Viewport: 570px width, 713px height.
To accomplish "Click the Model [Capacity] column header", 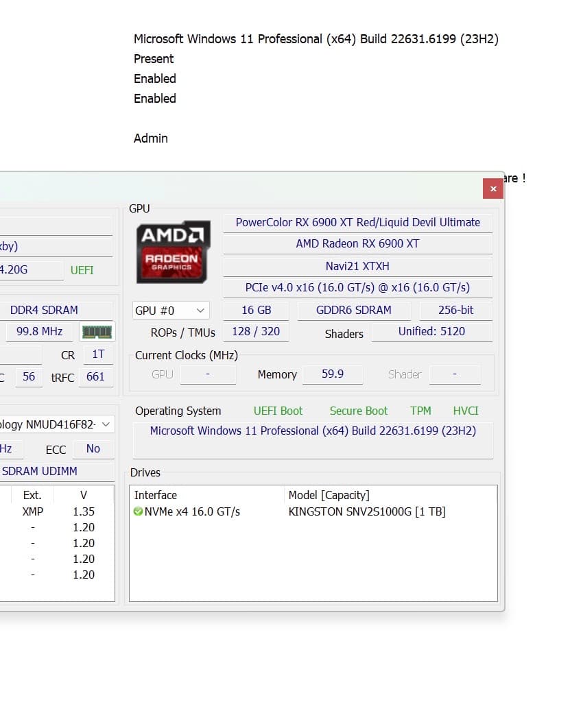I will click(329, 495).
